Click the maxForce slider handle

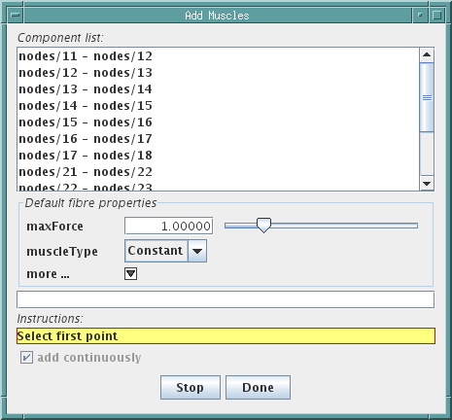263,225
